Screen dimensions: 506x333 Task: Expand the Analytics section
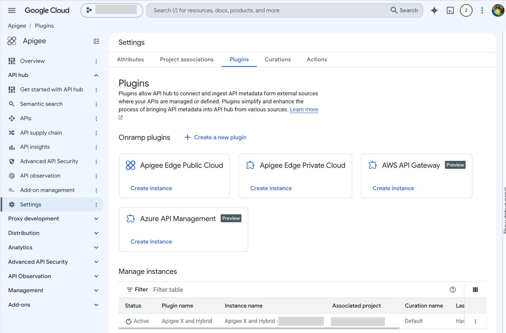coord(96,247)
